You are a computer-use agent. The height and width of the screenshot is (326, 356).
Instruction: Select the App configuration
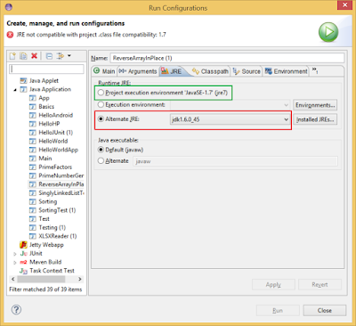pyautogui.click(x=44, y=98)
